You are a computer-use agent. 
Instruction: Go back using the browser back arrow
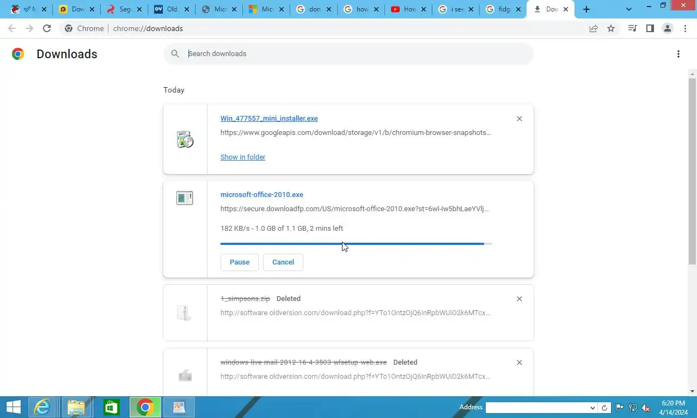point(12,28)
